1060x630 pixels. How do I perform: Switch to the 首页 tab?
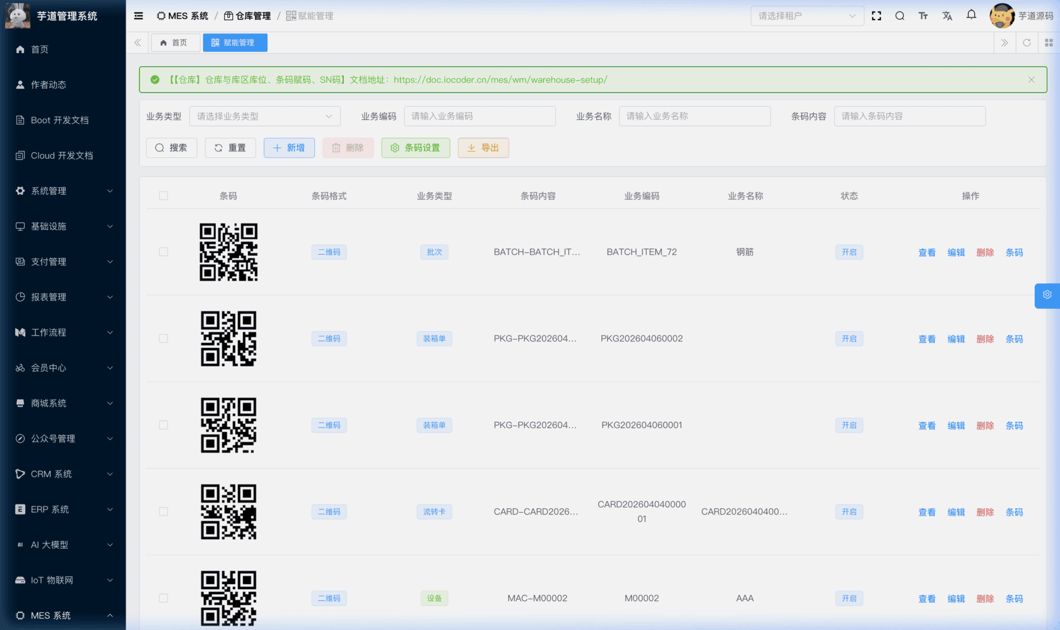175,42
